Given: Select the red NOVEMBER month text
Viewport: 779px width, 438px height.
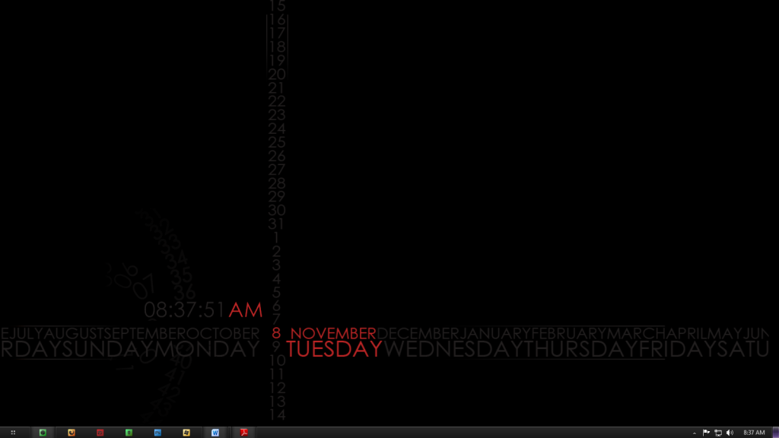Looking at the screenshot, I should click(x=333, y=334).
